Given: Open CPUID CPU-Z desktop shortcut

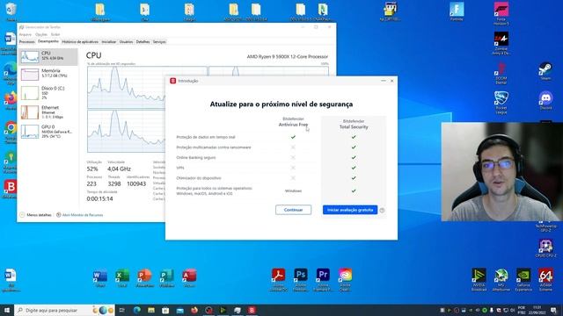Looking at the screenshot, I should [x=545, y=248].
